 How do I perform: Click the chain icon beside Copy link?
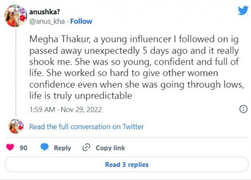point(86,148)
